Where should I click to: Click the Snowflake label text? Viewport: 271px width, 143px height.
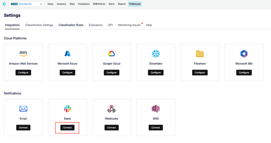tap(156, 64)
